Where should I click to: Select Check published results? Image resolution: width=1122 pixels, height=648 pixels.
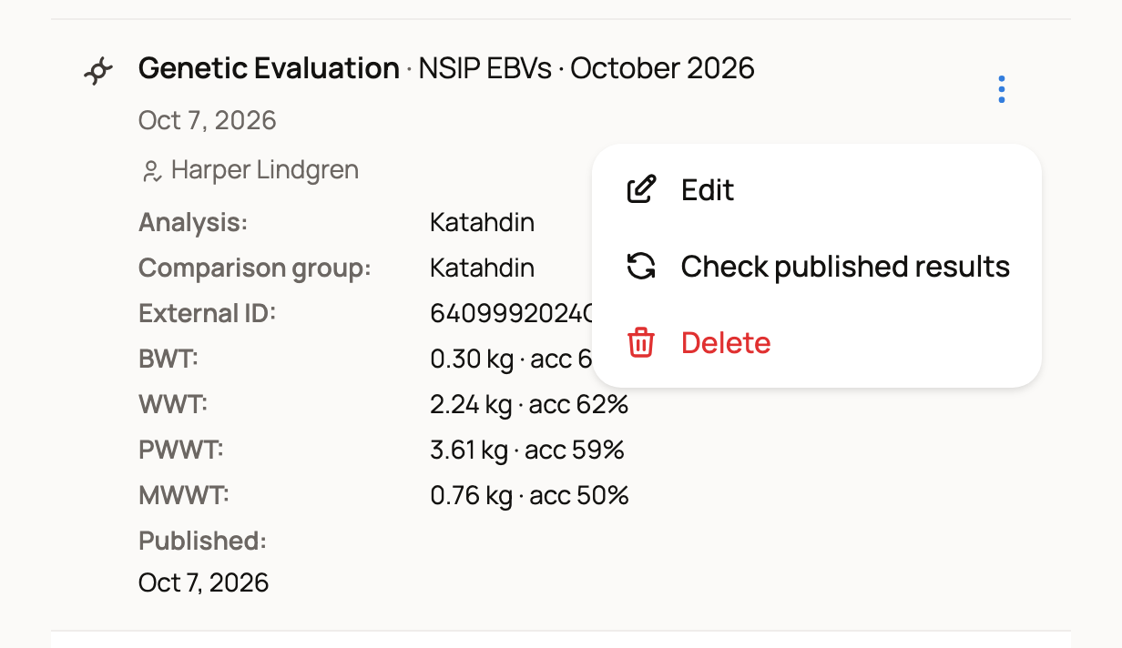point(817,266)
